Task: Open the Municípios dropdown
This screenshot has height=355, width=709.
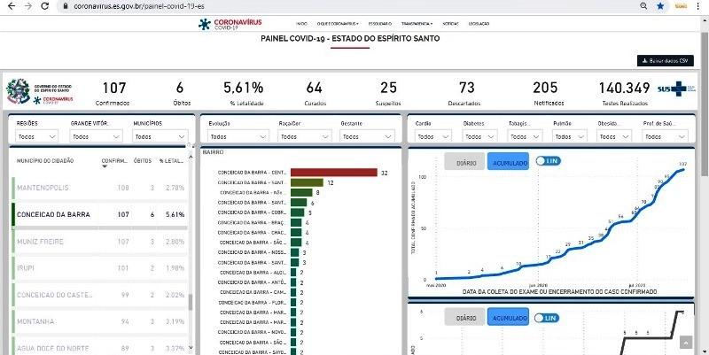Action: [160, 136]
